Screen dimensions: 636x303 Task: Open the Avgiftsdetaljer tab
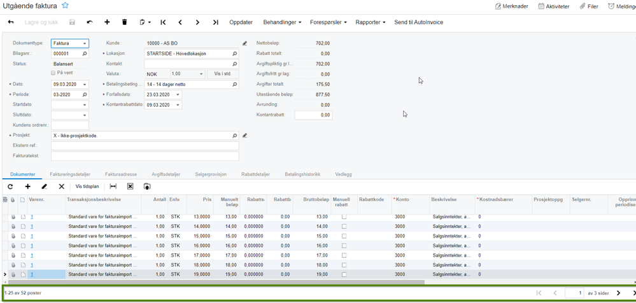click(166, 174)
